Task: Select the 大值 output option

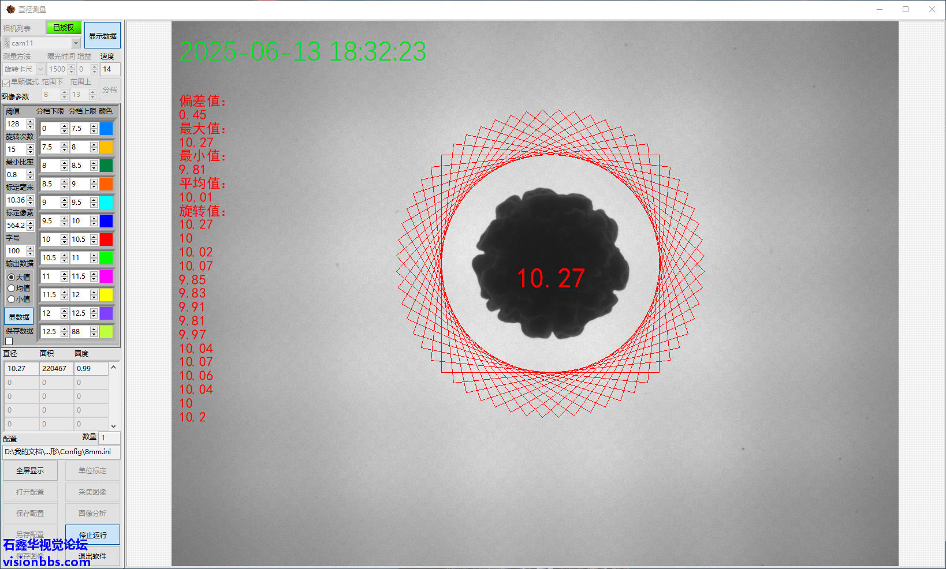Action: coord(12,276)
